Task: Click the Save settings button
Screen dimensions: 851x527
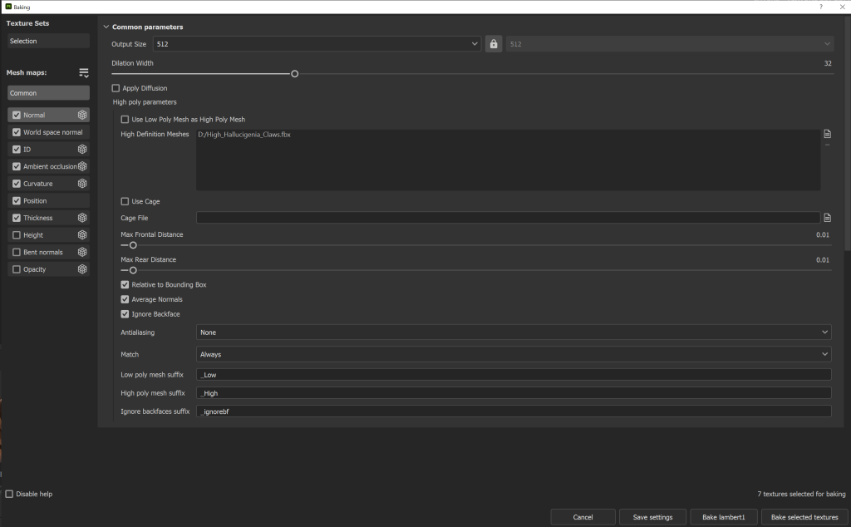Action: 652,517
